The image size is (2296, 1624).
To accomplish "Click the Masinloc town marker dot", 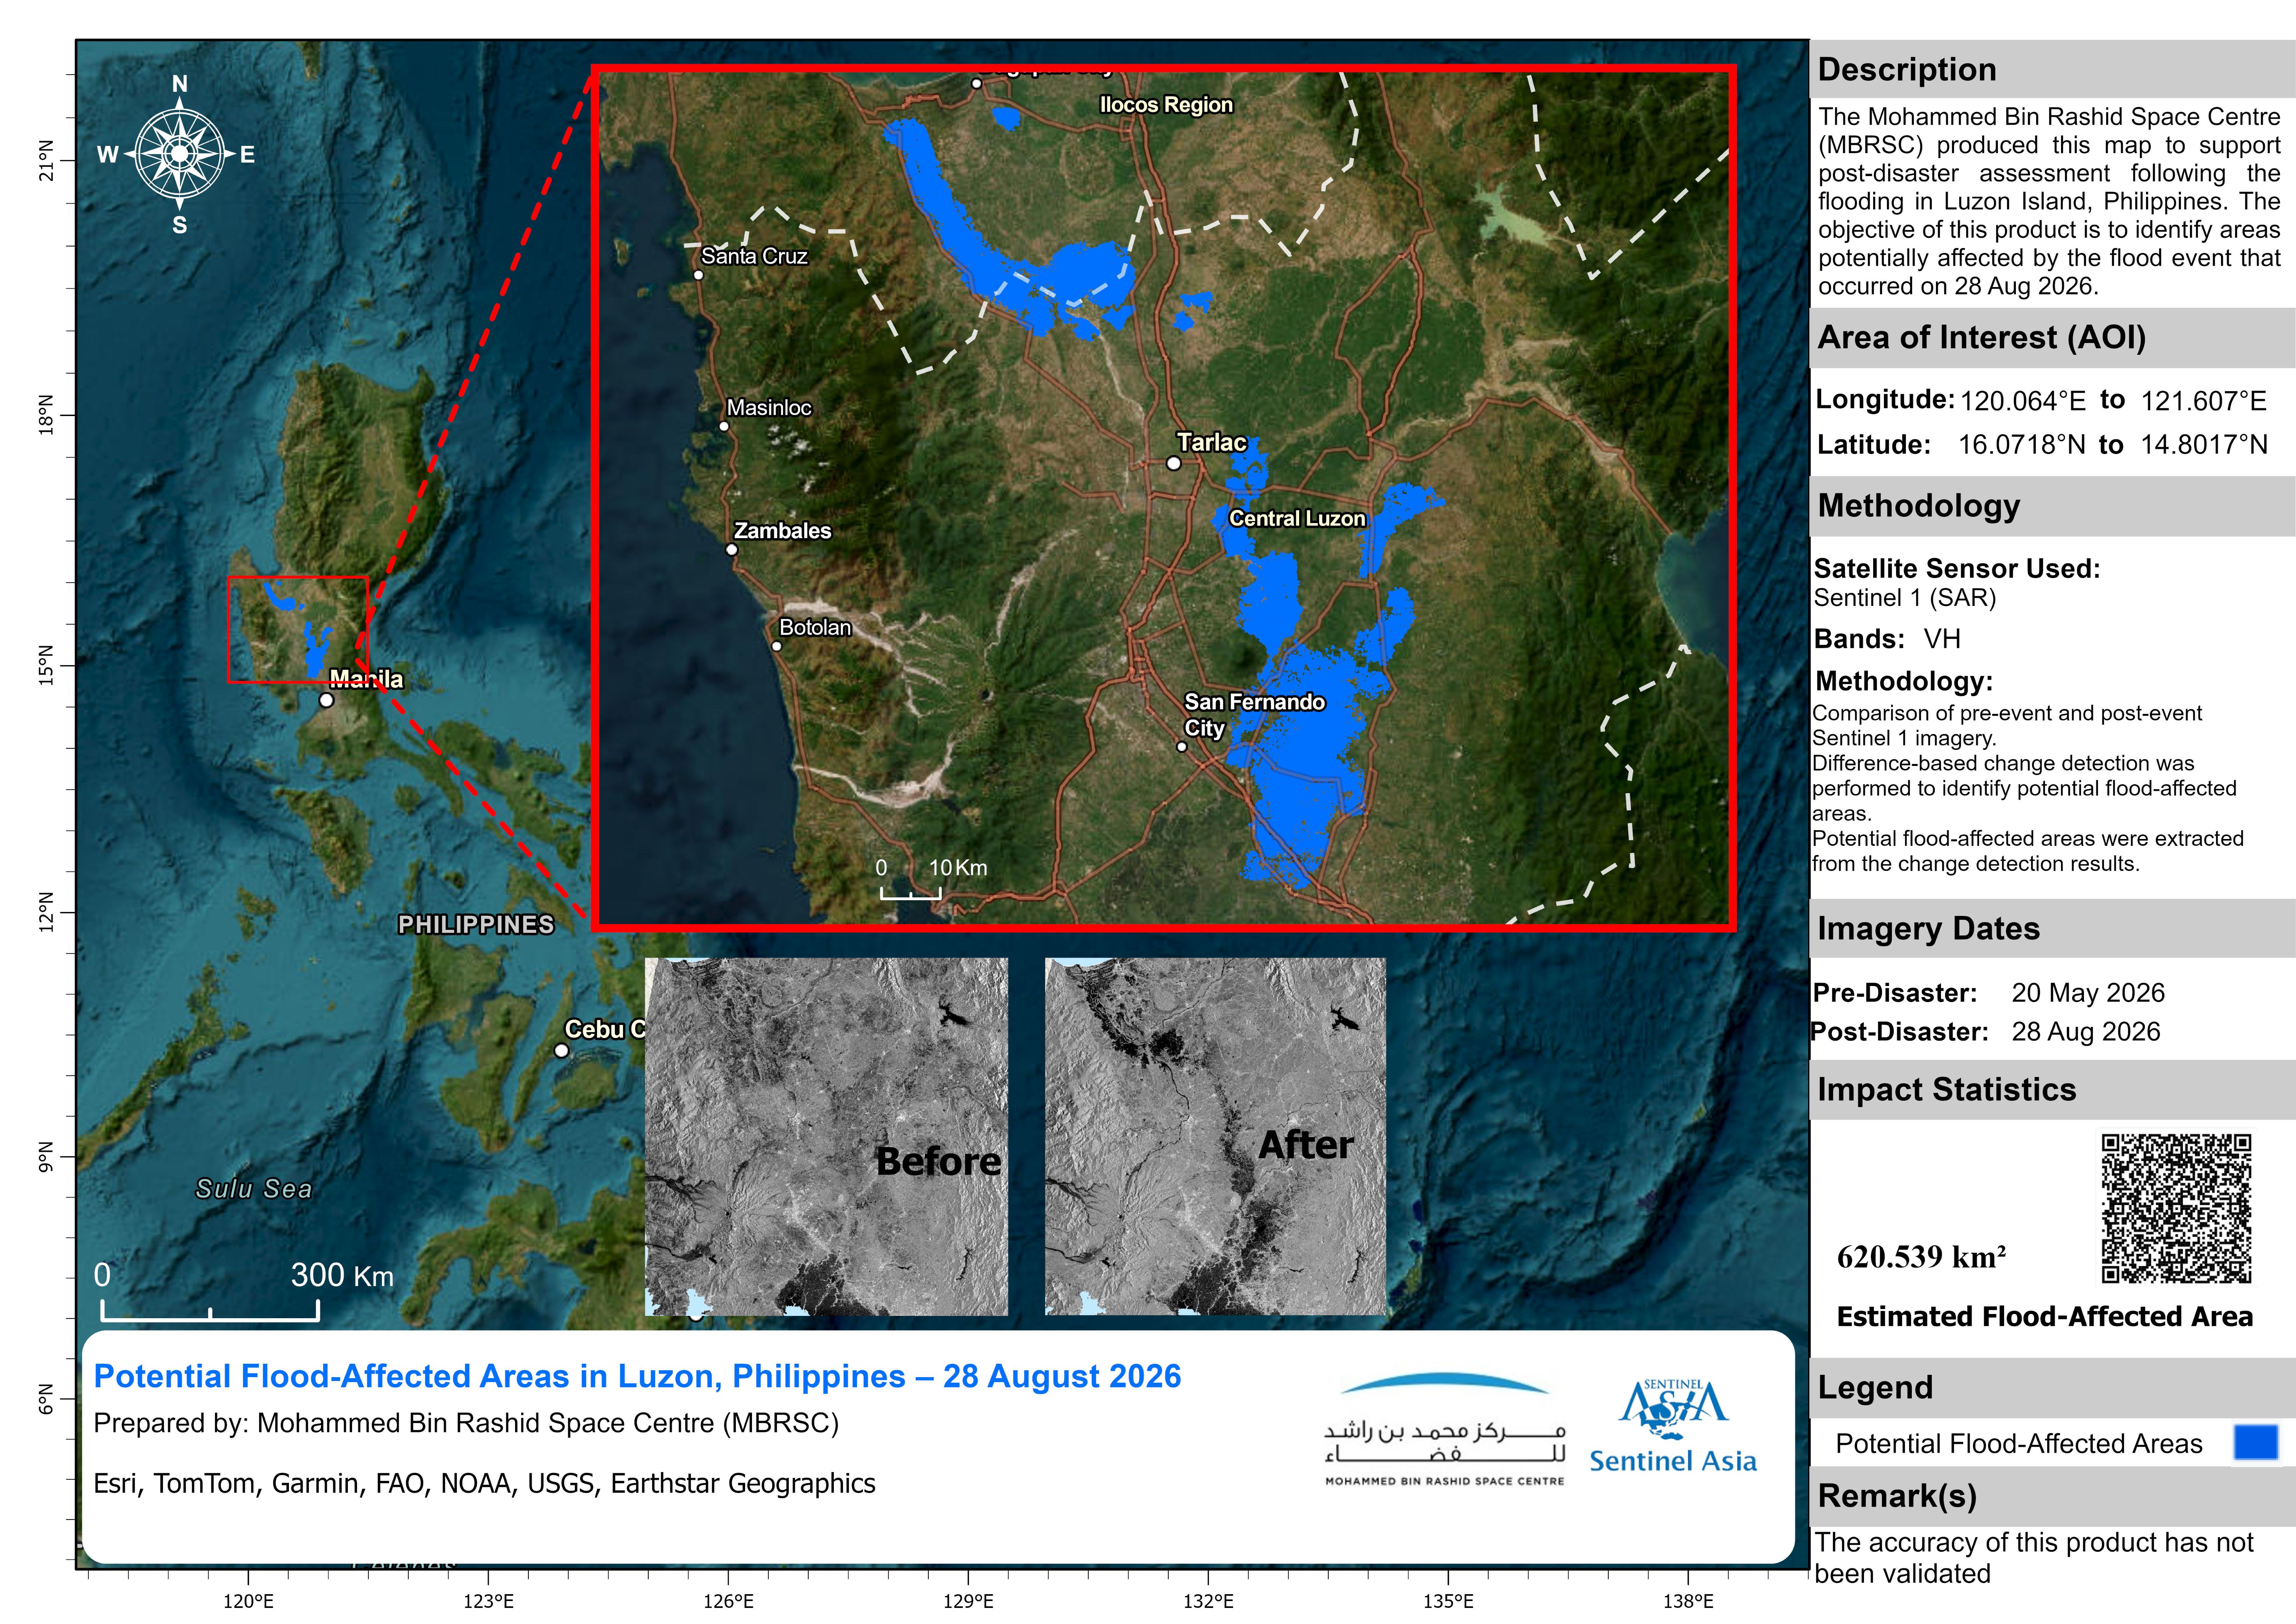I will tap(724, 426).
